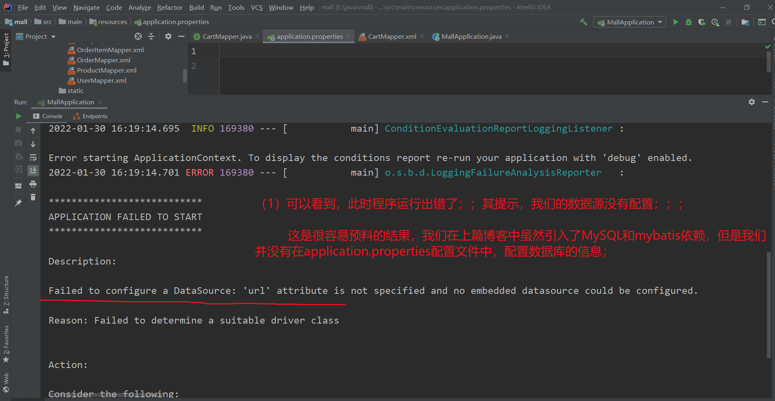Image resolution: width=775 pixels, height=401 pixels.
Task: Open the Window menu
Action: coord(281,7)
